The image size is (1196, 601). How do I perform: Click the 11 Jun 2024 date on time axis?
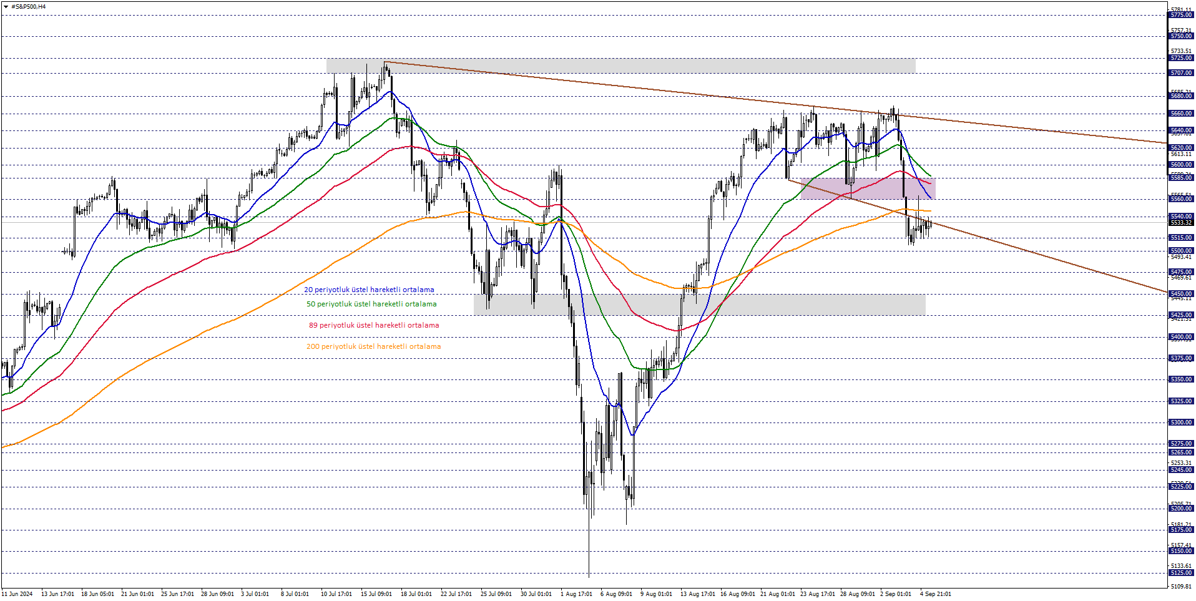pos(17,594)
